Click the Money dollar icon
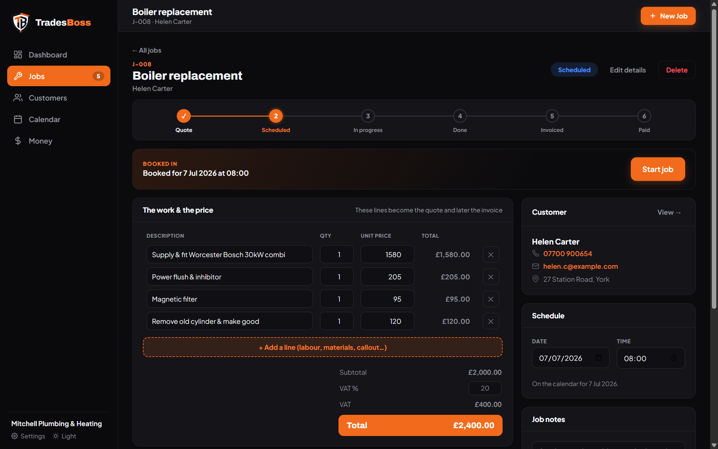This screenshot has height=449, width=718. (x=18, y=141)
